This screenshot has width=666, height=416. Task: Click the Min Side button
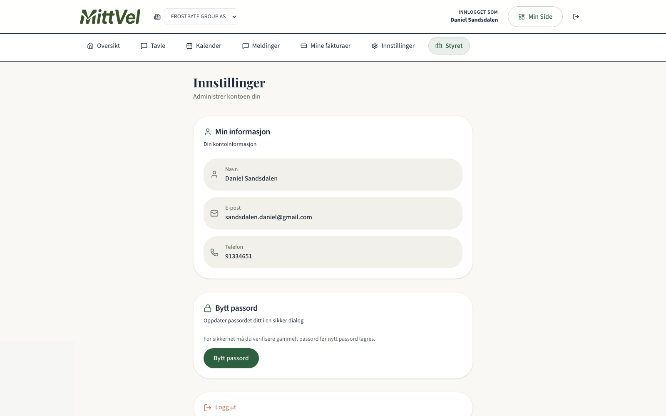[535, 17]
